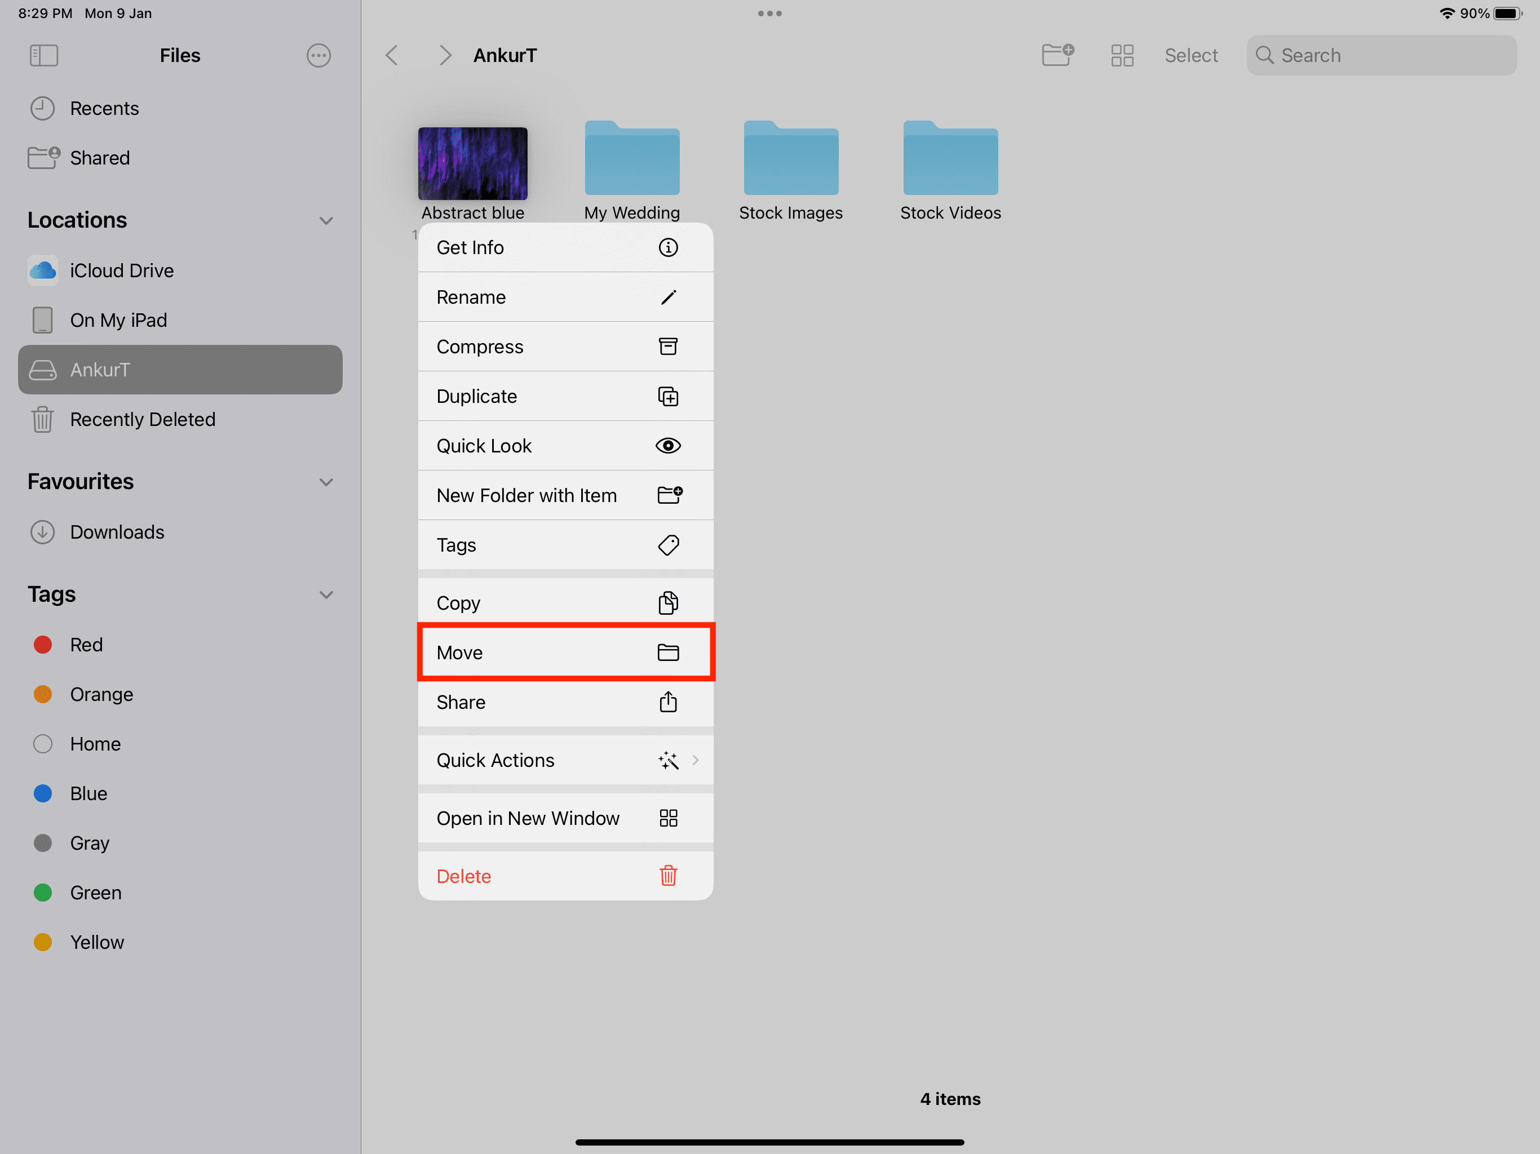Collapse the Favourites section
1540x1154 pixels.
click(326, 482)
